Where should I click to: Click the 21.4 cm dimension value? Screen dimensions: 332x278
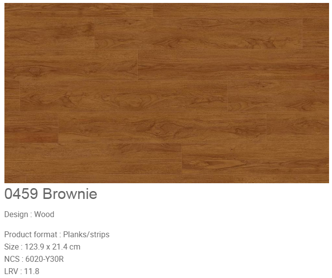66,247
